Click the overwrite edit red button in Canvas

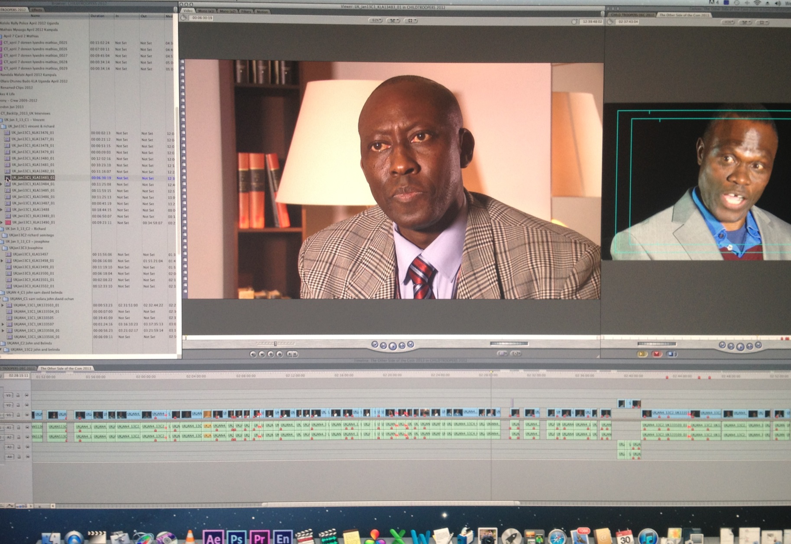point(657,354)
